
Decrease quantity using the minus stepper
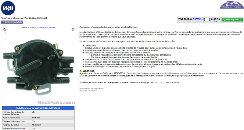[x=204, y=20]
